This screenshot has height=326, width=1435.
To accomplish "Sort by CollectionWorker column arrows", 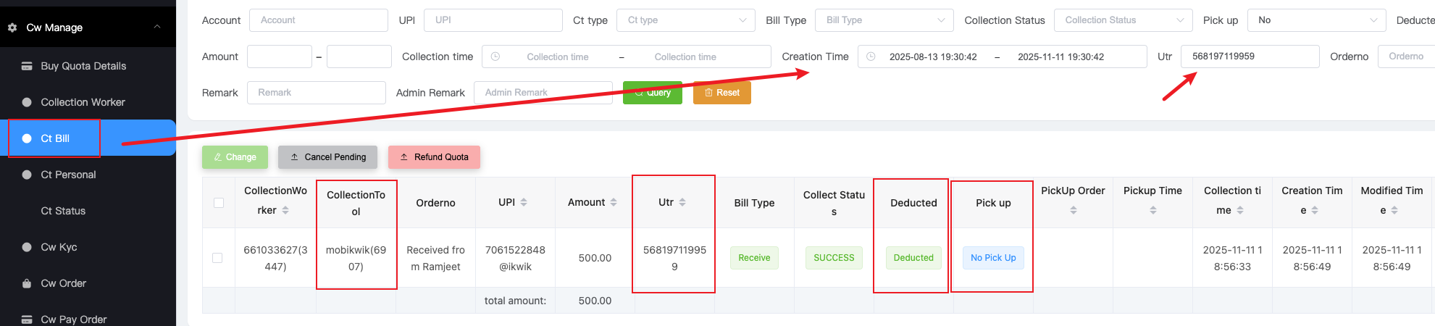I will [285, 210].
